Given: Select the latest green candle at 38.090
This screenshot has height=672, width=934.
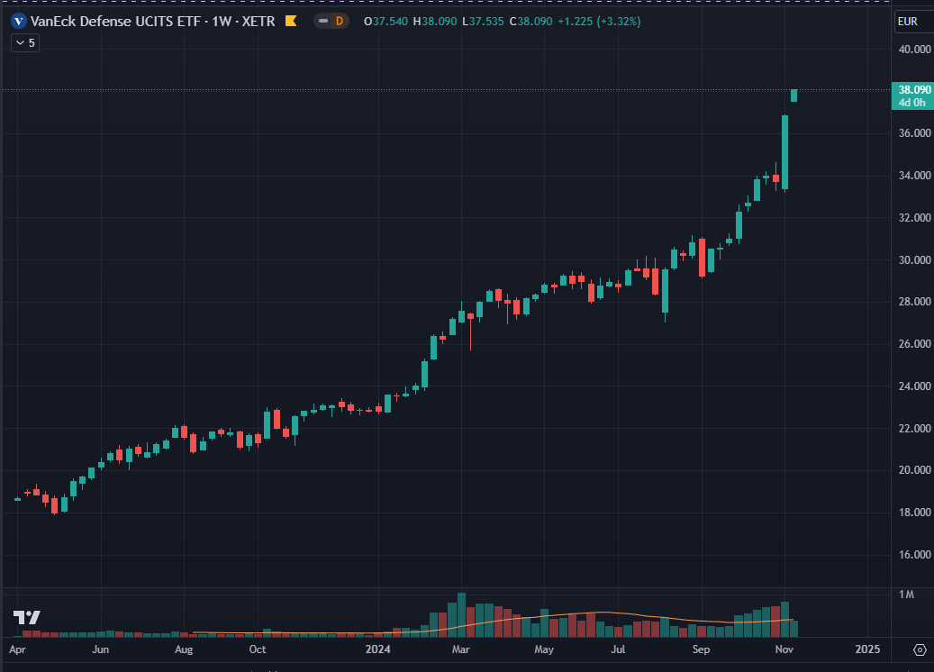Looking at the screenshot, I should point(794,95).
